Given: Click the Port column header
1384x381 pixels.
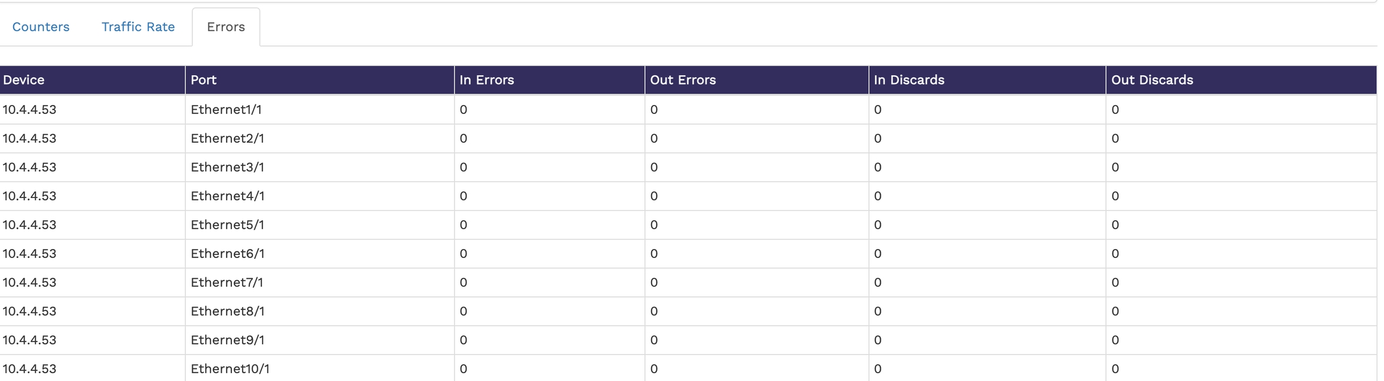Looking at the screenshot, I should [204, 80].
